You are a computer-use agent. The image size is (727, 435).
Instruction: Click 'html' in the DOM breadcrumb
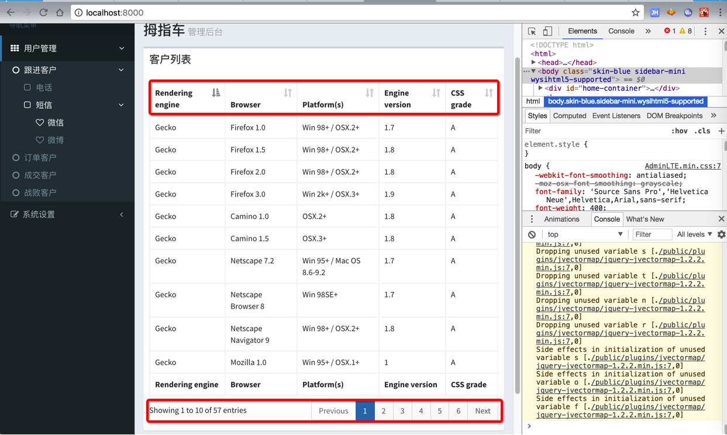pyautogui.click(x=533, y=101)
